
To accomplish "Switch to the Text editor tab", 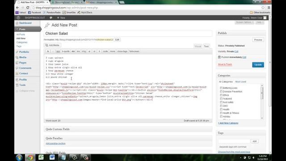I will click(206, 47).
